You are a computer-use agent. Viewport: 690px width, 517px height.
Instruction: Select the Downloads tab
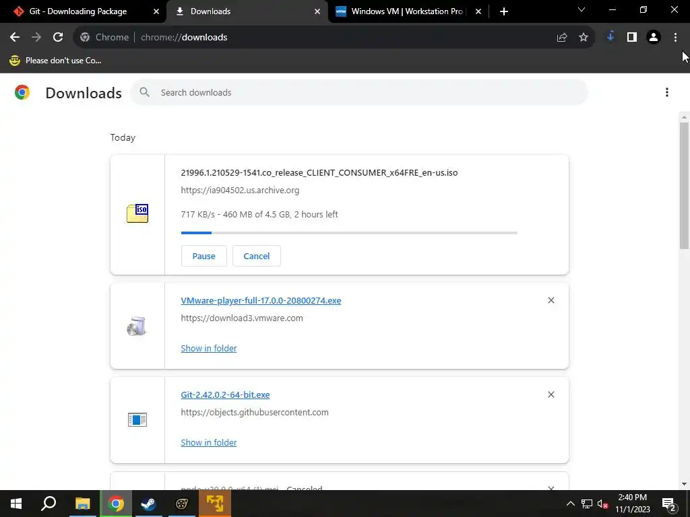click(x=247, y=11)
